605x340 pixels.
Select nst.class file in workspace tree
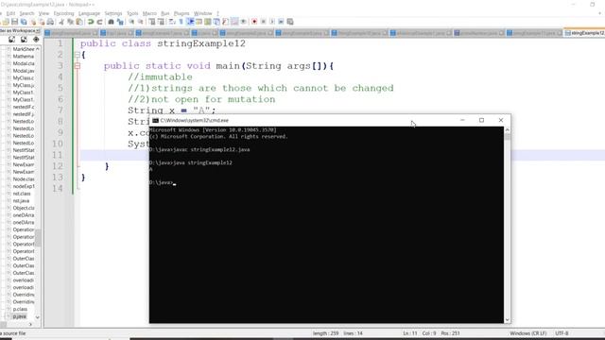pos(22,194)
